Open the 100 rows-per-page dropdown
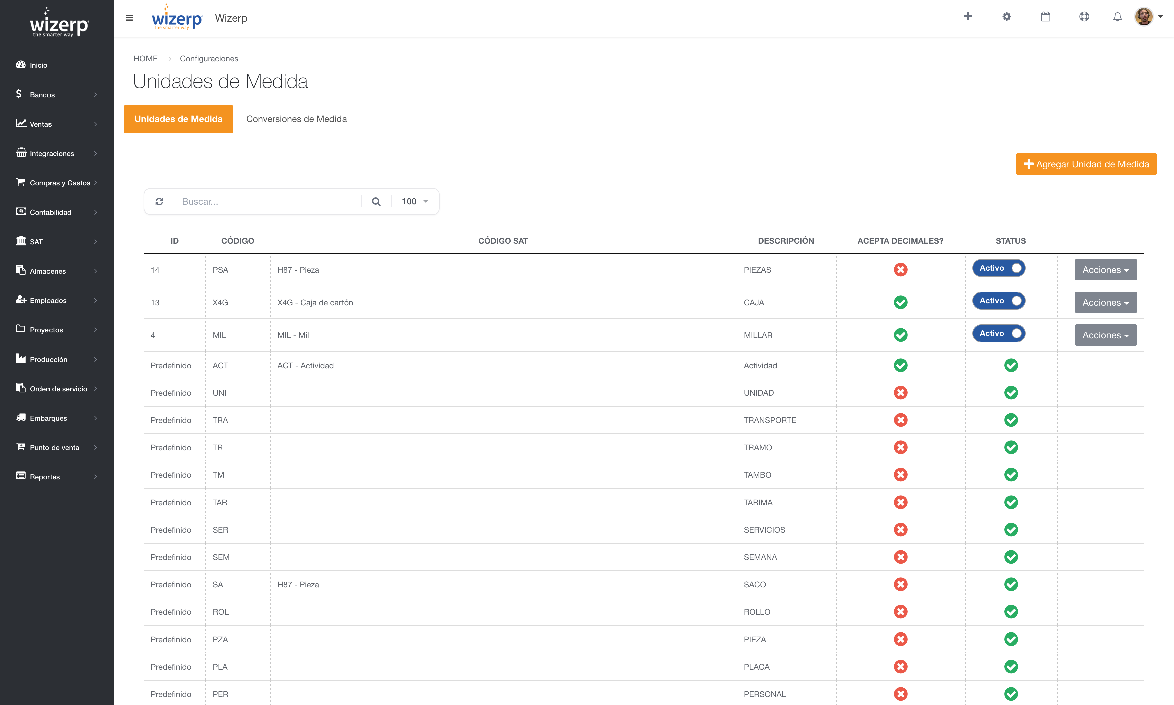Viewport: 1174px width, 705px height. click(x=415, y=201)
